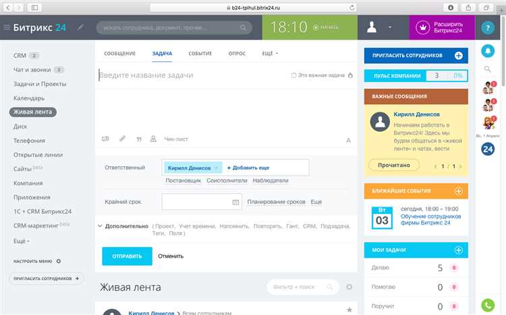Screen dimensions: 506x315
Task: Open the Живая лента settings gear
Action: pyautogui.click(x=349, y=287)
